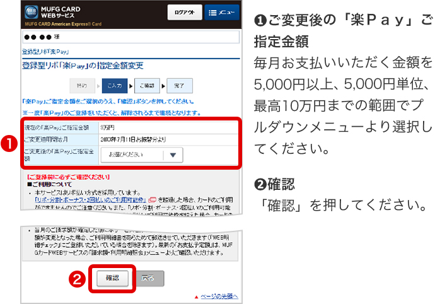
Task: Select the 完了 step indicator
Action: pyautogui.click(x=180, y=85)
